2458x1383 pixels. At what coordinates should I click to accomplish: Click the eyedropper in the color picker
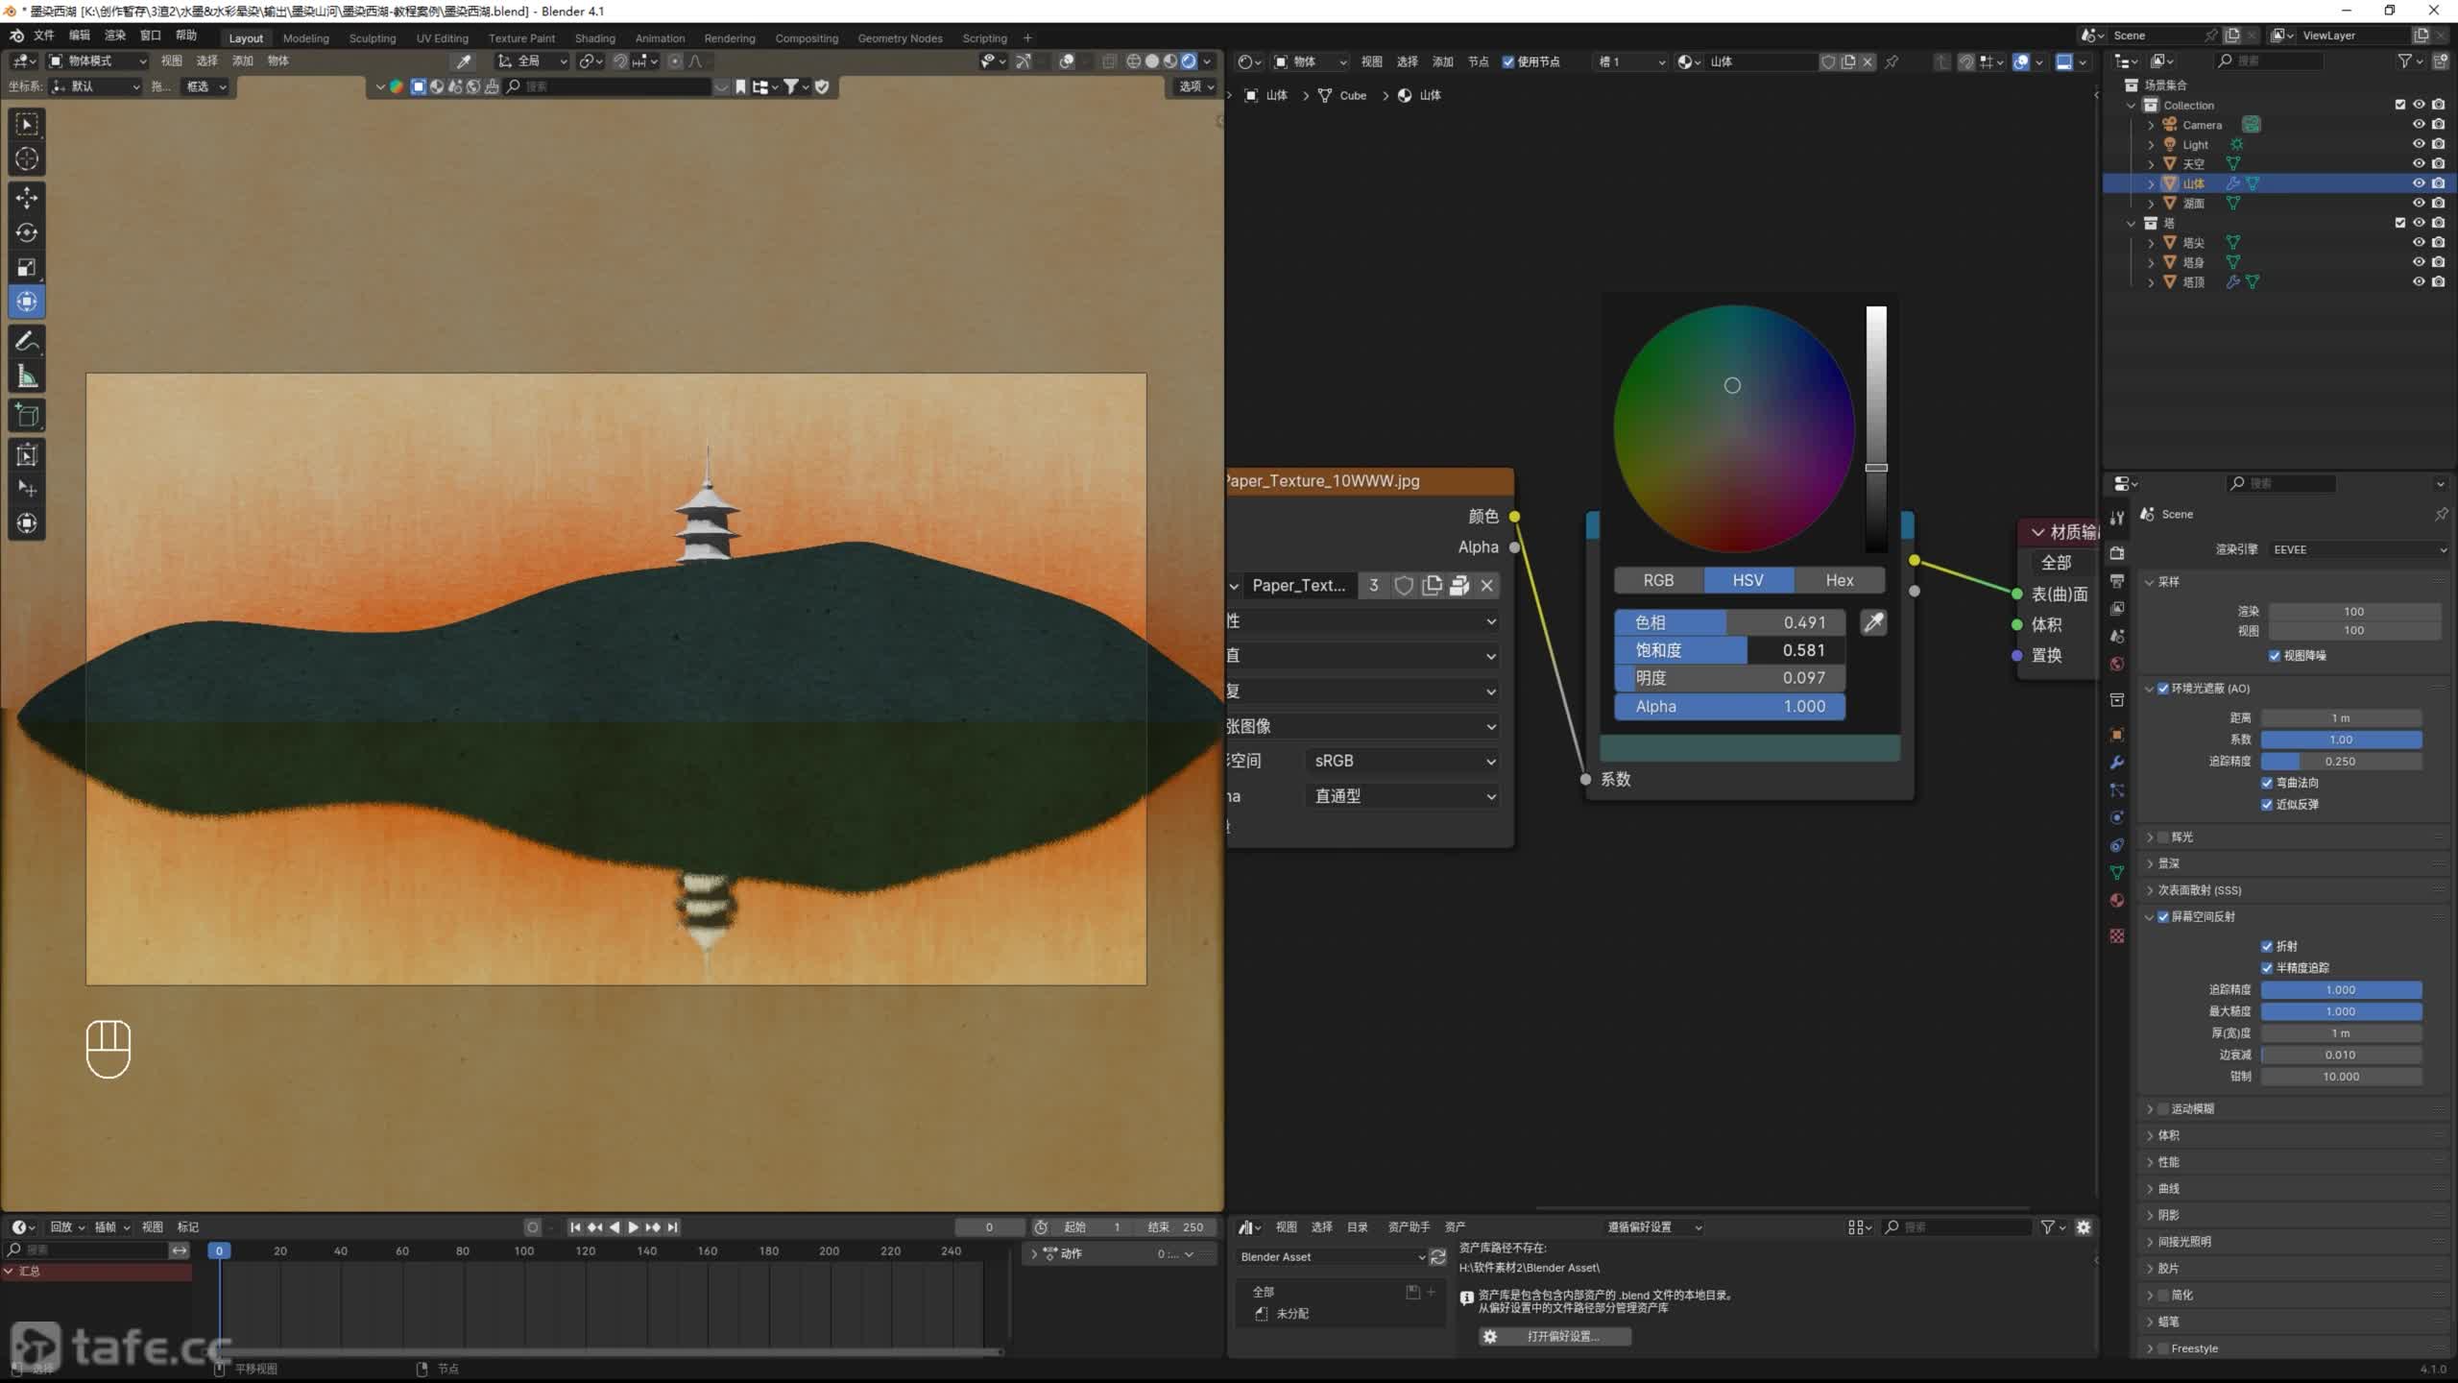tap(1873, 622)
